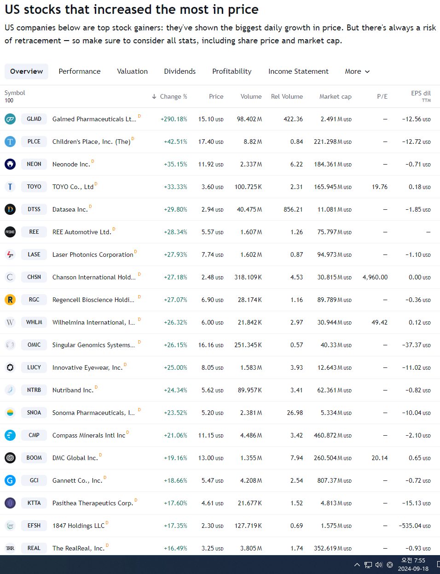Open the network icon in taskbar
The height and width of the screenshot is (574, 440).
click(368, 565)
